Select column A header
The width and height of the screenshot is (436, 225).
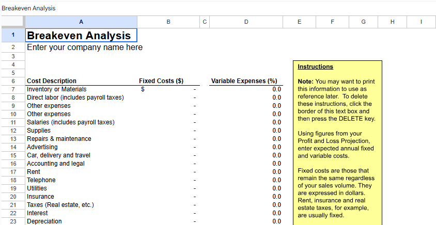[81, 22]
